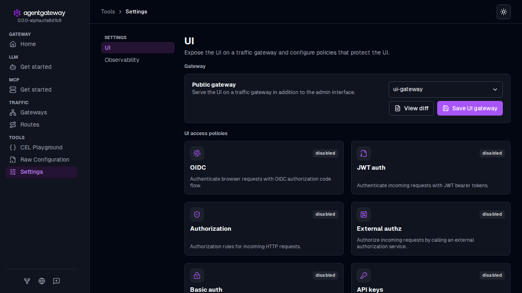
Task: Click document icon inside View diff button
Action: (x=398, y=108)
